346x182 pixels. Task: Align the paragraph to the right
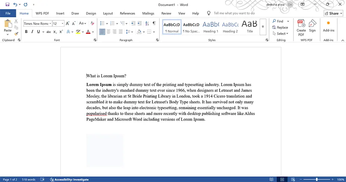point(114,32)
